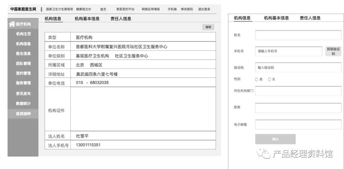
Task: Open 家医签约平台 link
Action: (x=125, y=9)
